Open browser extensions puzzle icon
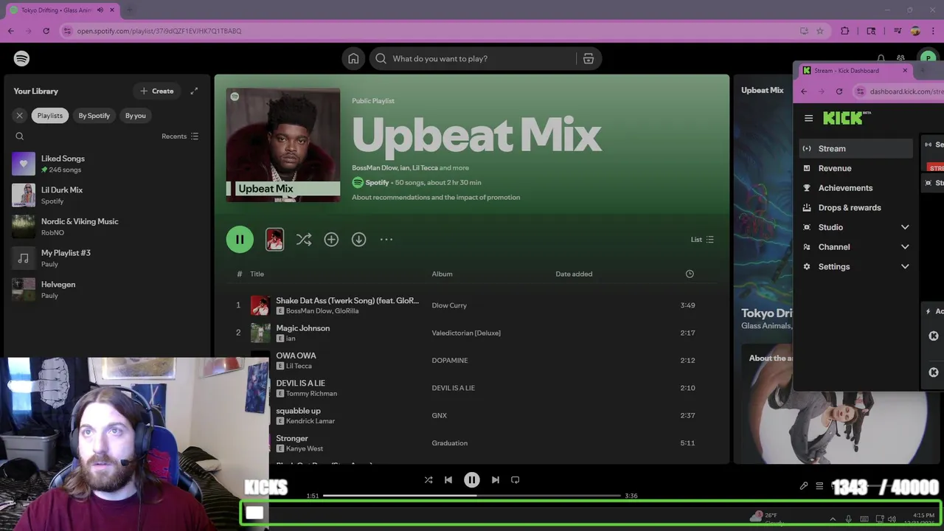Viewport: 944px width, 531px height. click(845, 31)
